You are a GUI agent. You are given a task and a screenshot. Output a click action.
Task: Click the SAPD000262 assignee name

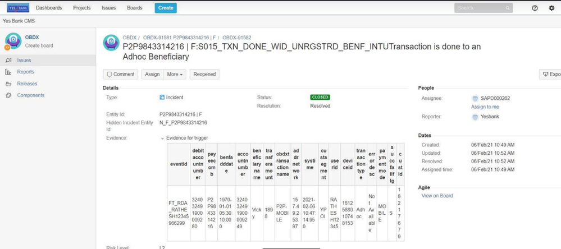tap(495, 98)
